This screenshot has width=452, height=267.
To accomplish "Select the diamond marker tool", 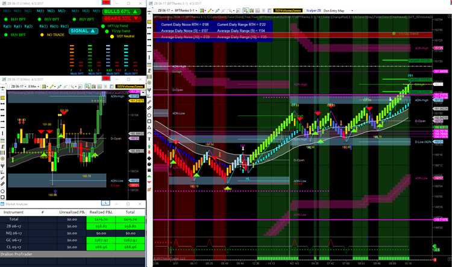I will (x=149, y=158).
